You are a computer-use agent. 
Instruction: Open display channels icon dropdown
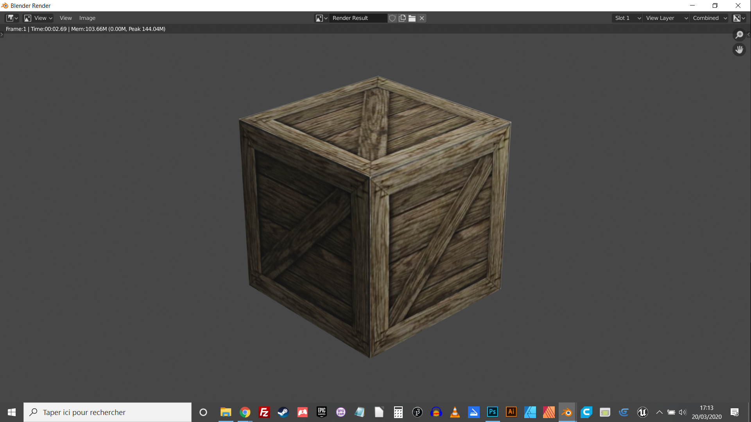coord(738,18)
